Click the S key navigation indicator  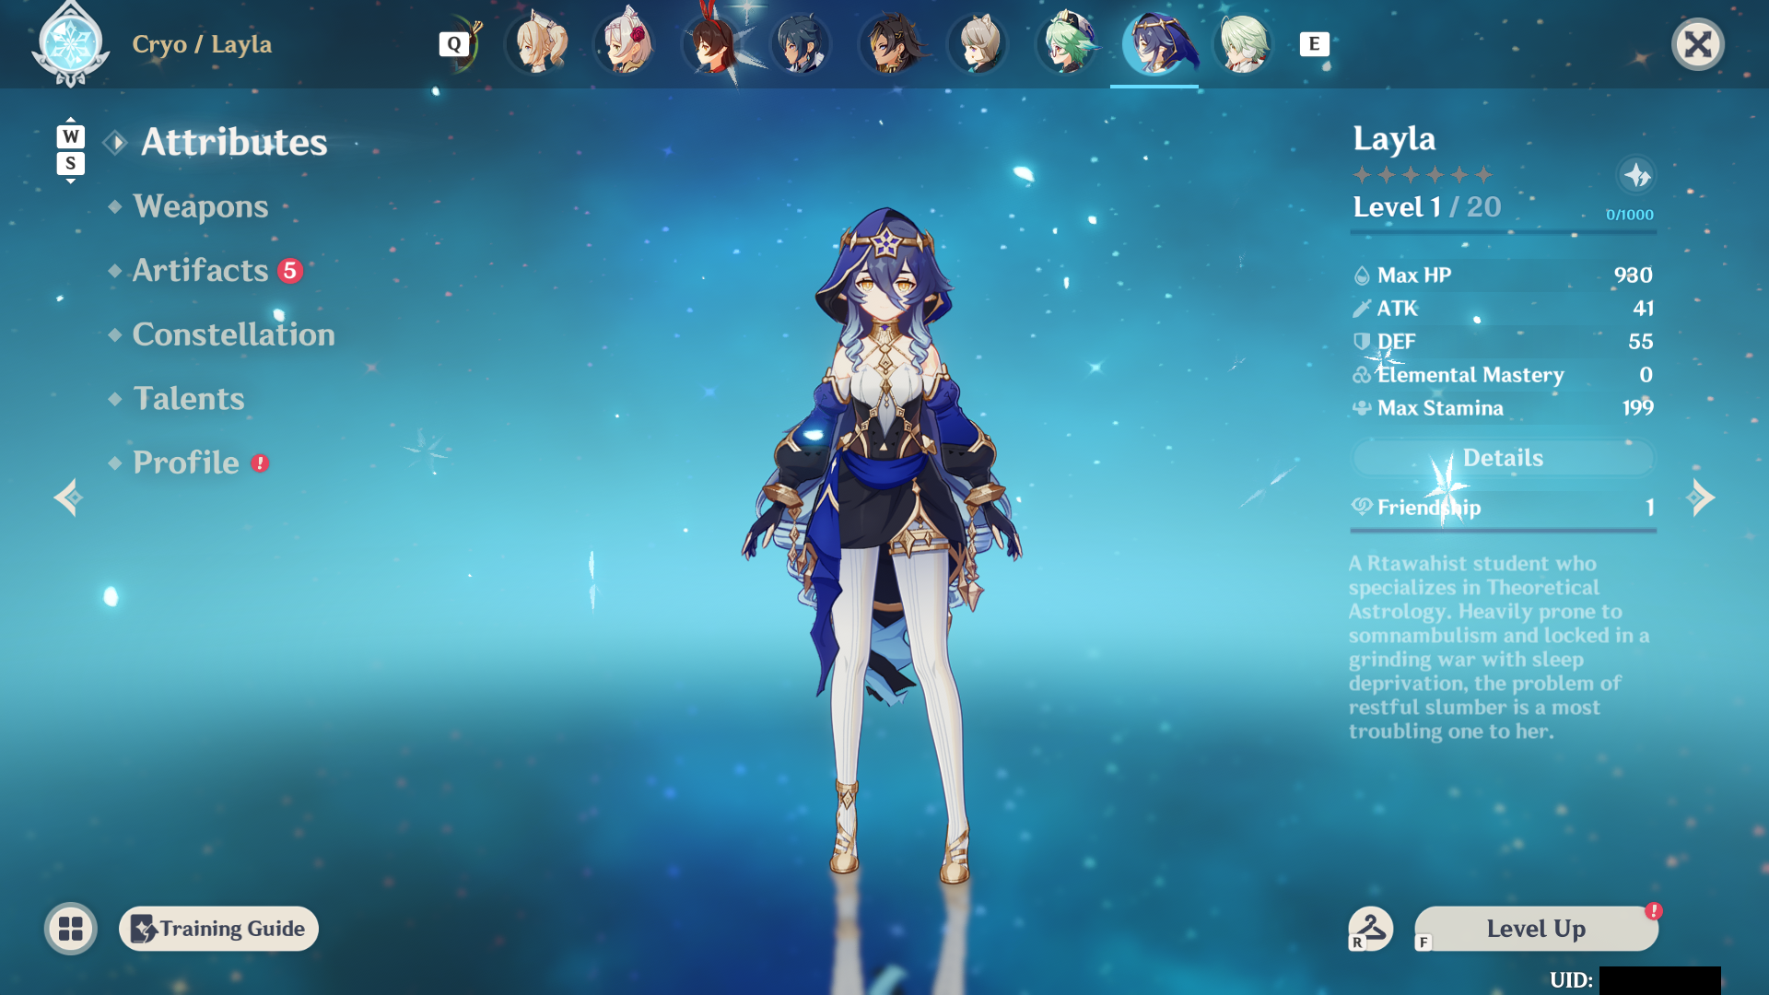click(71, 163)
